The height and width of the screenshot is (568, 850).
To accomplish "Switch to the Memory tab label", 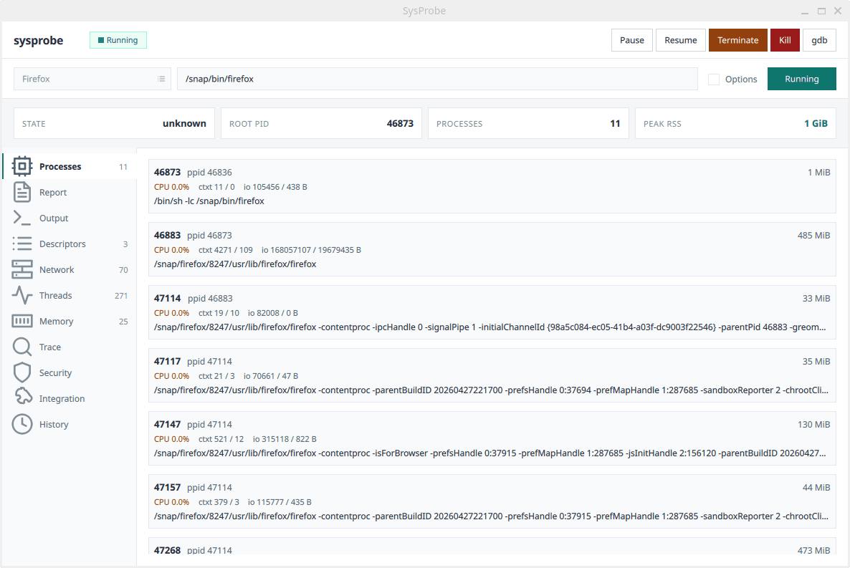I will tap(56, 322).
